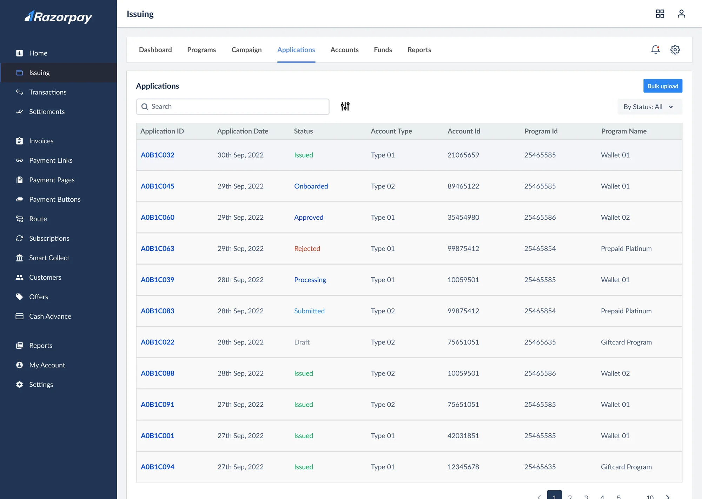Image resolution: width=702 pixels, height=499 pixels.
Task: Open Payment Buttons in the sidebar
Action: point(55,199)
